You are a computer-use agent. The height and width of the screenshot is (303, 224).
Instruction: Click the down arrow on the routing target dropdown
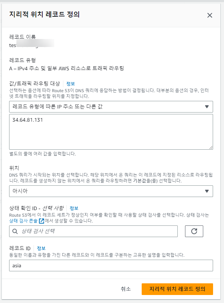[207, 107]
